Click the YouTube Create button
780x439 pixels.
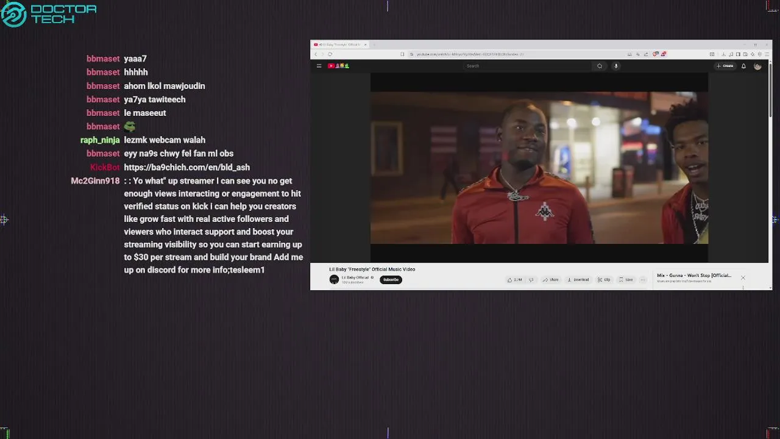tap(725, 66)
